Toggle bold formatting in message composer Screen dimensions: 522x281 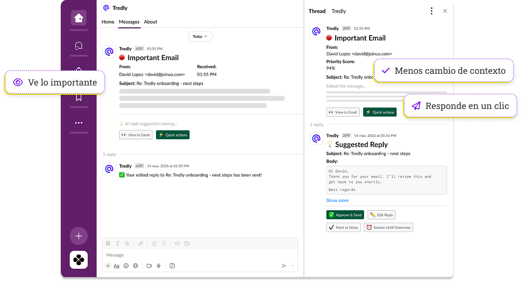point(108,243)
